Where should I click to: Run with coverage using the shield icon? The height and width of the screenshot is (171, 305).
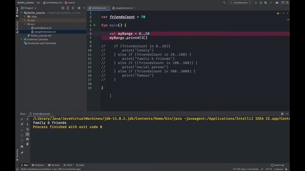click(266, 3)
